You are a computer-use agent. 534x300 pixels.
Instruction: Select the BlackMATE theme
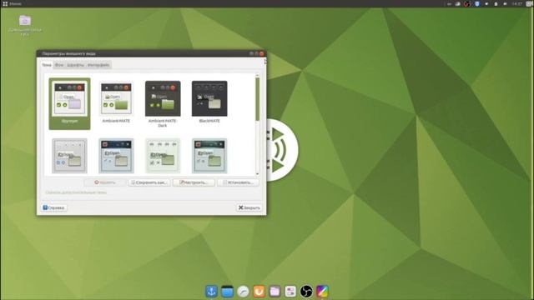(209, 102)
